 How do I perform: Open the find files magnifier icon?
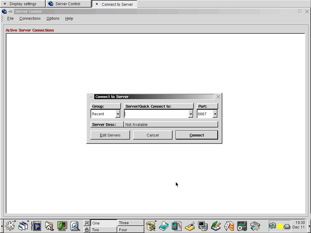(x=75, y=226)
